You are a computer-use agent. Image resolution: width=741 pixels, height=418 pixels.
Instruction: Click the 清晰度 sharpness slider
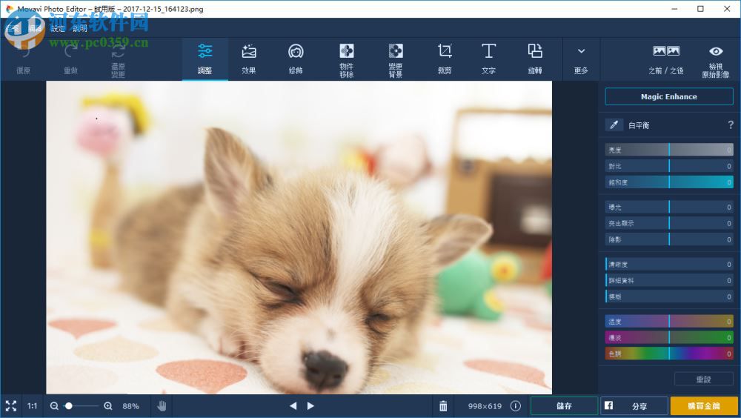(668, 265)
